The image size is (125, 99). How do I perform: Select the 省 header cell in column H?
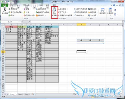pyautogui.click(x=81, y=40)
